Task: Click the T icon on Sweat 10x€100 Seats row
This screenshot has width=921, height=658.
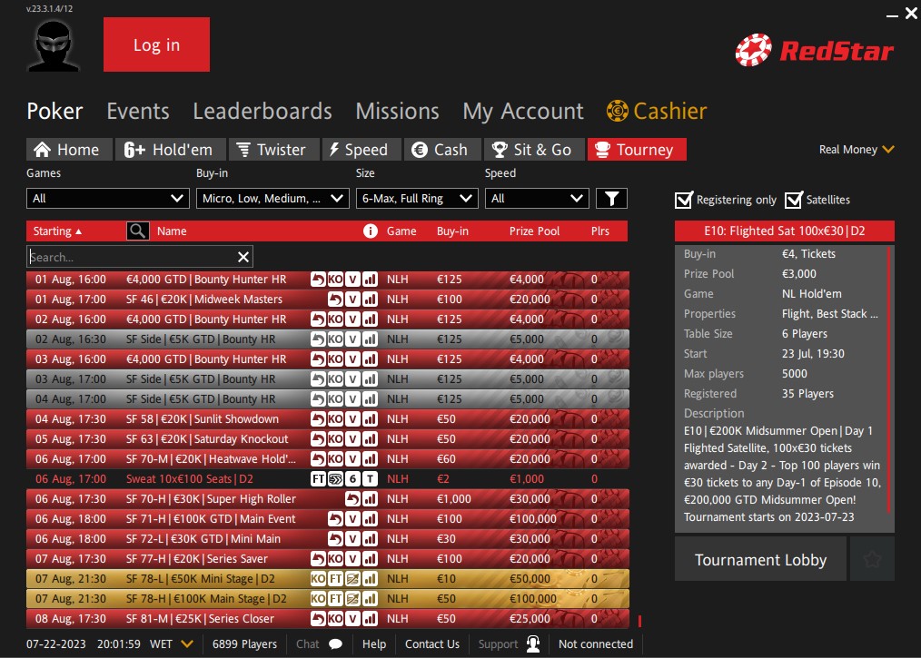Action: pyautogui.click(x=370, y=479)
